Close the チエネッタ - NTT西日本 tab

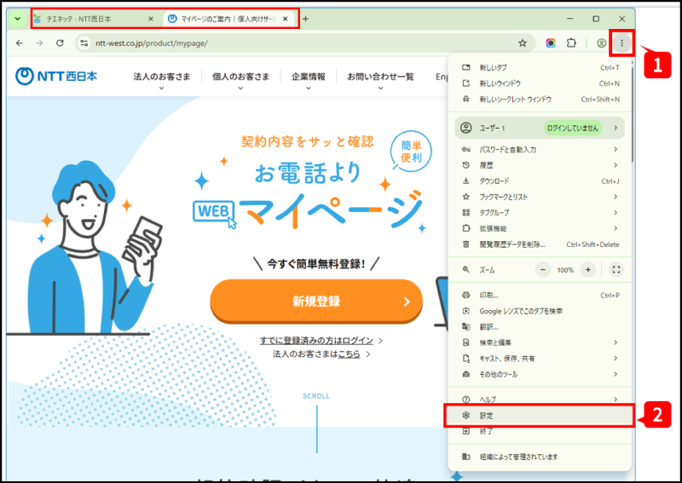coord(151,19)
